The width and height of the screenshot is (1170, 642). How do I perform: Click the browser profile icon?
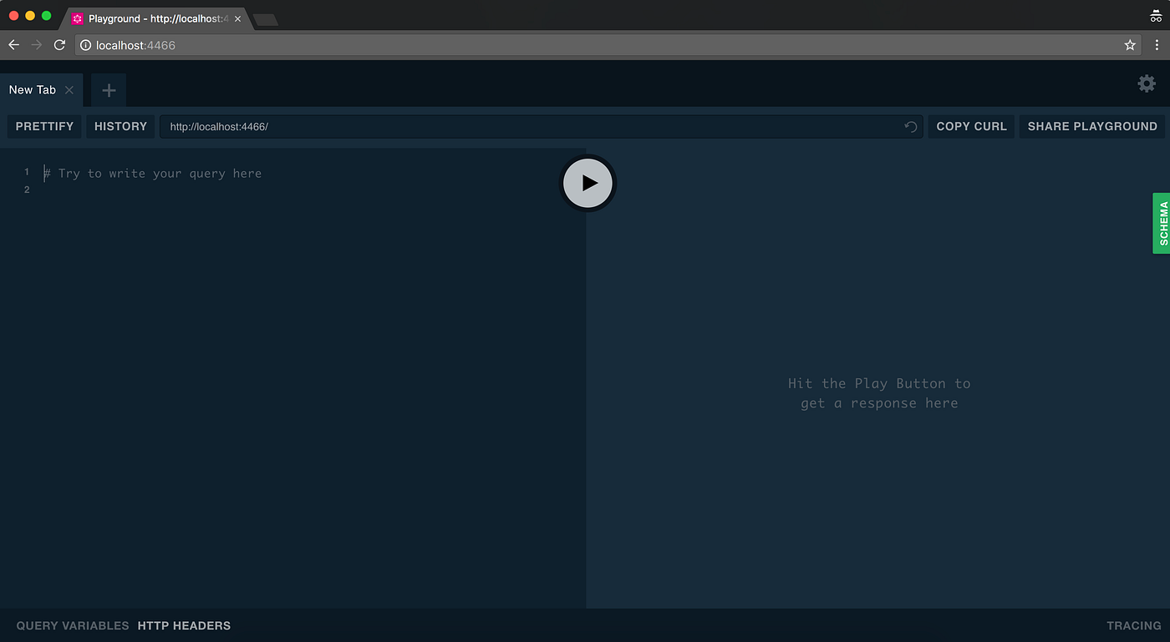pyautogui.click(x=1156, y=15)
